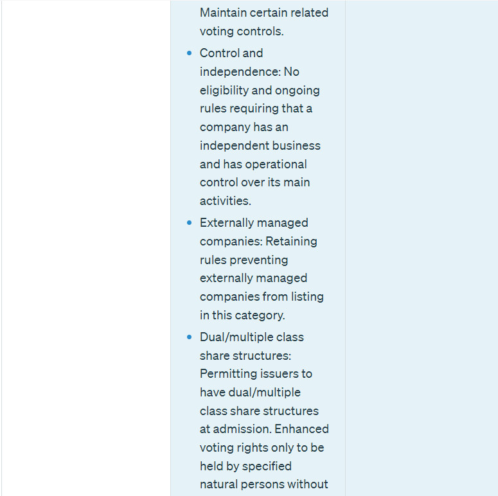Click the bullet before "Dual/multiple class"

click(189, 337)
